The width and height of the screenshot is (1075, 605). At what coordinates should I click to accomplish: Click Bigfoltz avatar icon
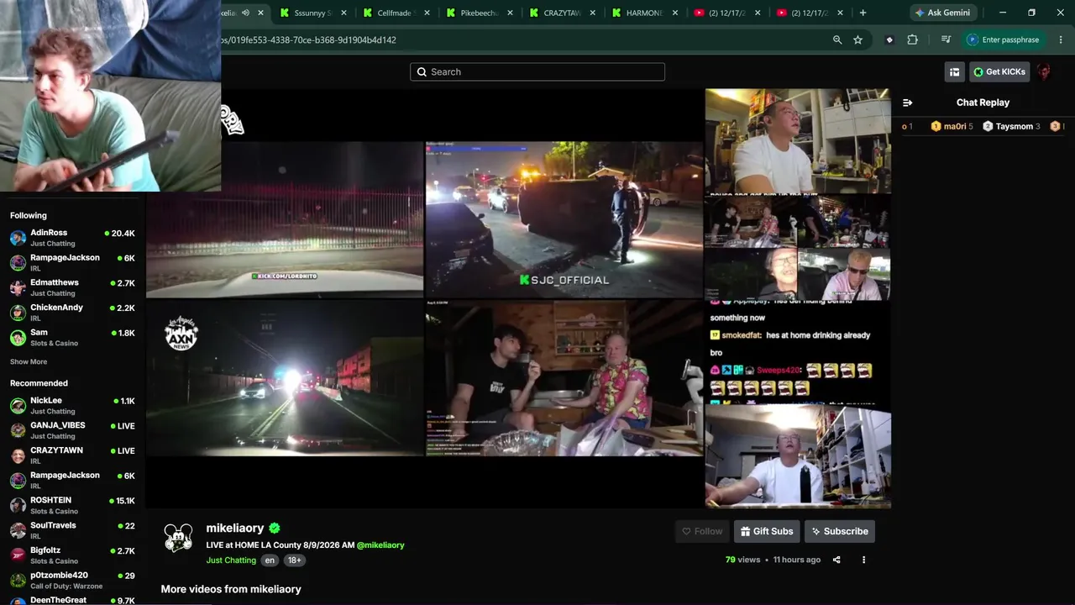tap(18, 555)
